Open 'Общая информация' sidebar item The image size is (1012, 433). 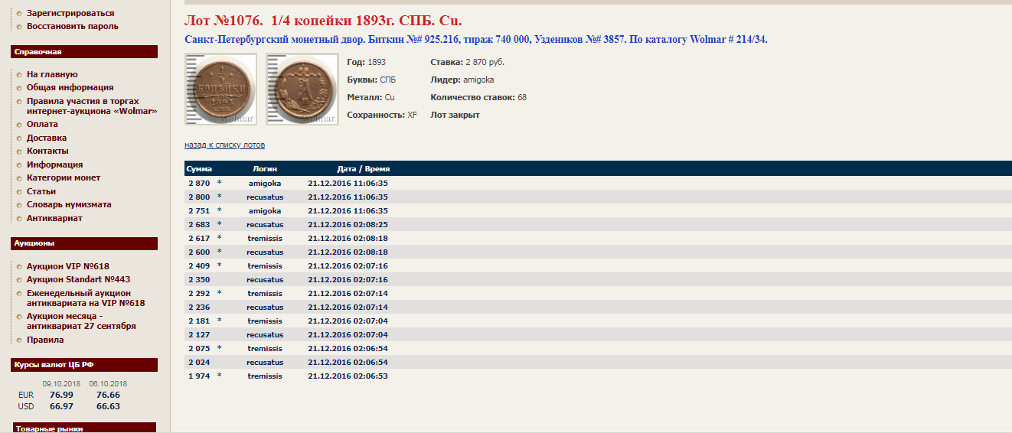click(x=70, y=88)
